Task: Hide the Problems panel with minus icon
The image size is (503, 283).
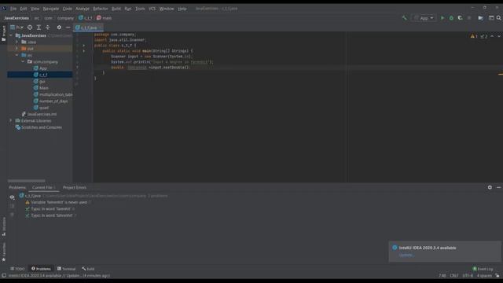Action: tap(498, 187)
